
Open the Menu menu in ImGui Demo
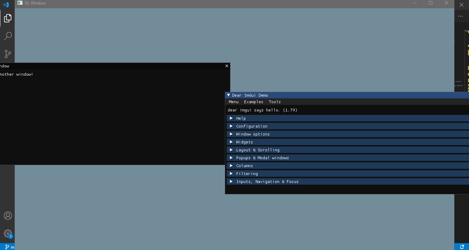click(233, 102)
